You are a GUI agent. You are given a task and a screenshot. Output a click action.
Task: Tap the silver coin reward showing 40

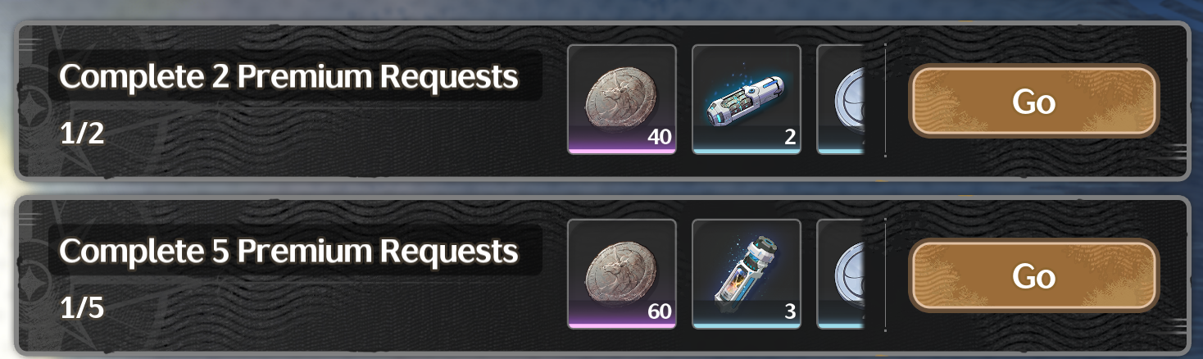point(622,99)
